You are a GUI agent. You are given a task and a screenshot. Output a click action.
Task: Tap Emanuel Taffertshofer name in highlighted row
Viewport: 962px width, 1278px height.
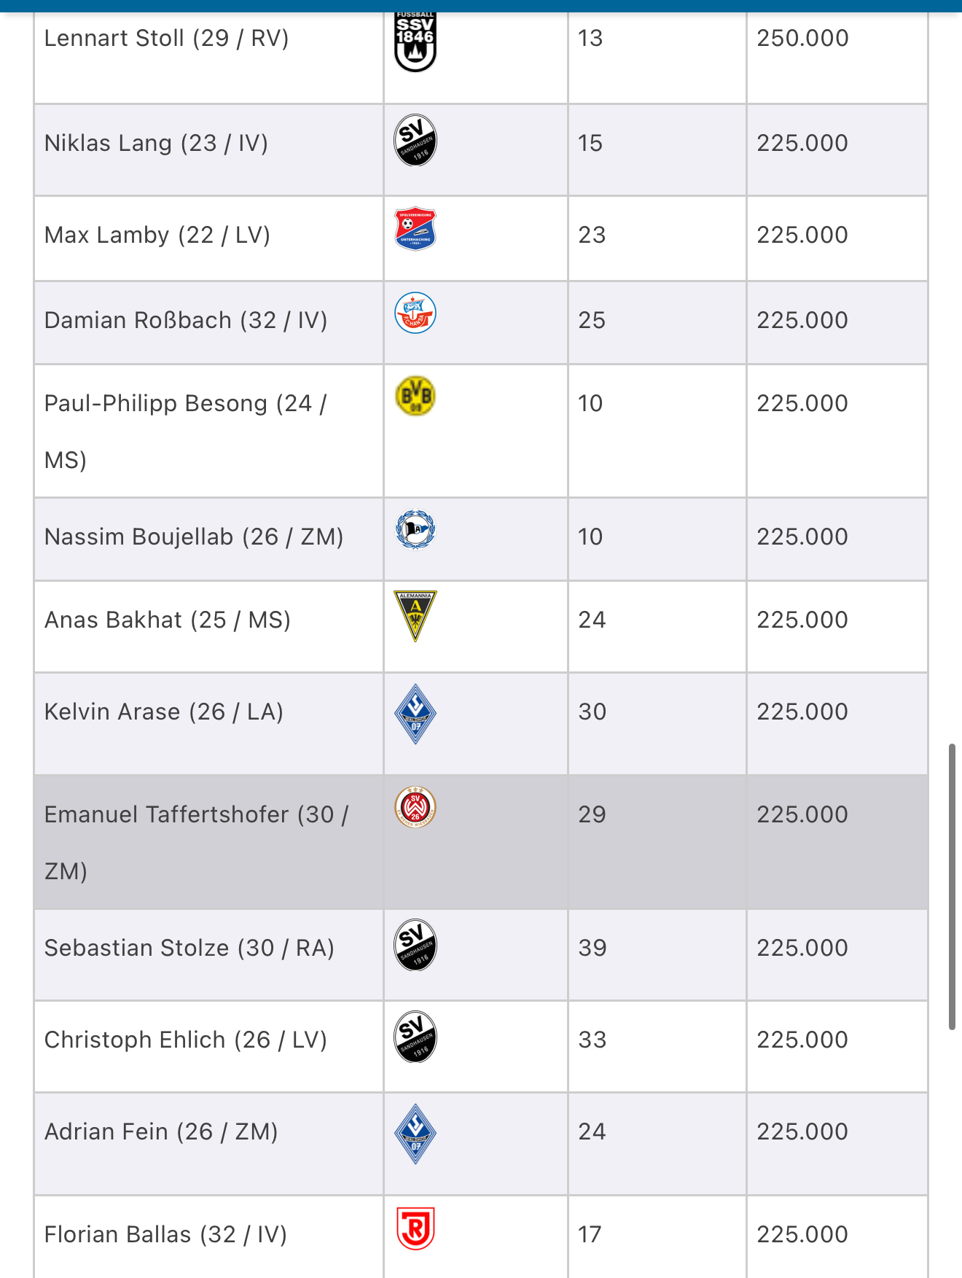(197, 843)
